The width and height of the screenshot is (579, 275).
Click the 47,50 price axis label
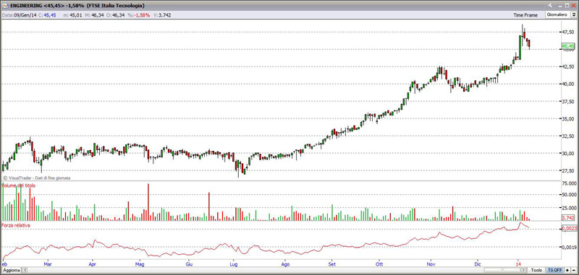(568, 32)
